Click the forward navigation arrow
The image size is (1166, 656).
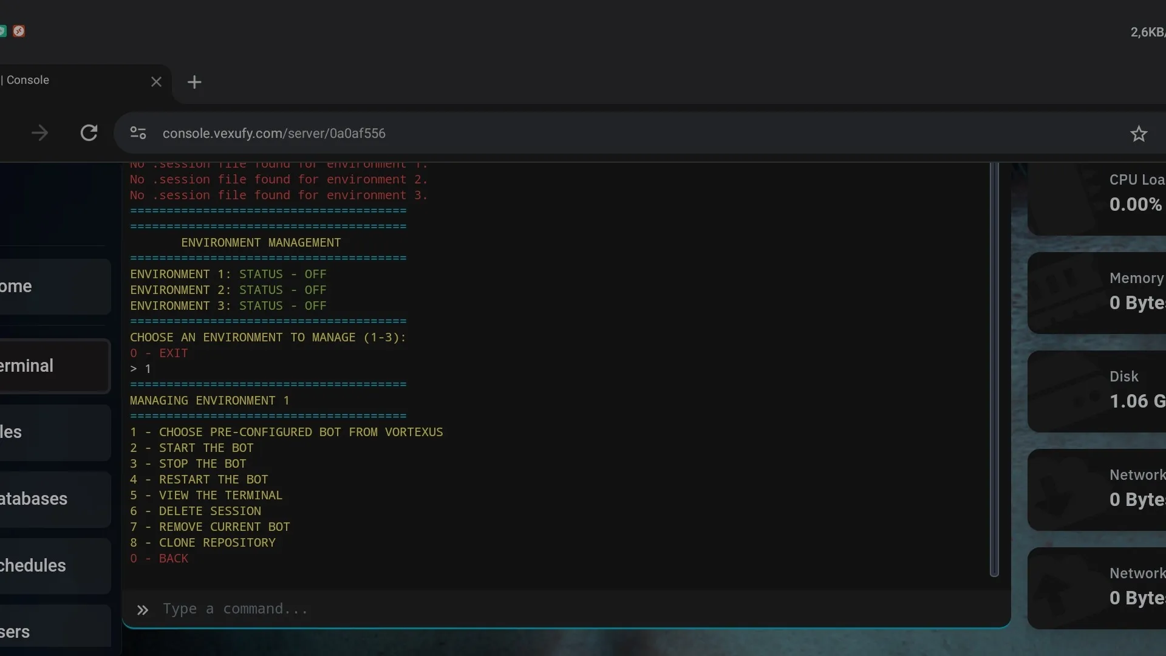click(x=39, y=133)
